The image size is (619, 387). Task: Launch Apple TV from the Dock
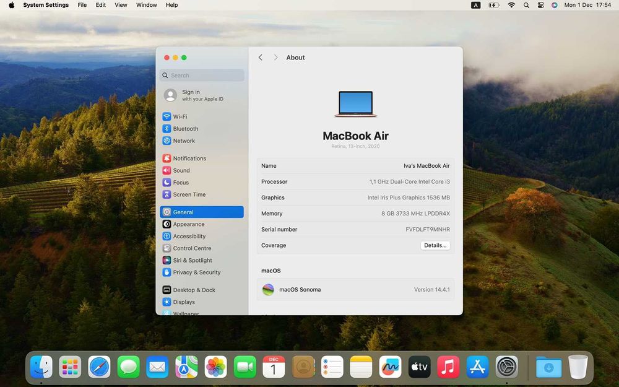419,367
